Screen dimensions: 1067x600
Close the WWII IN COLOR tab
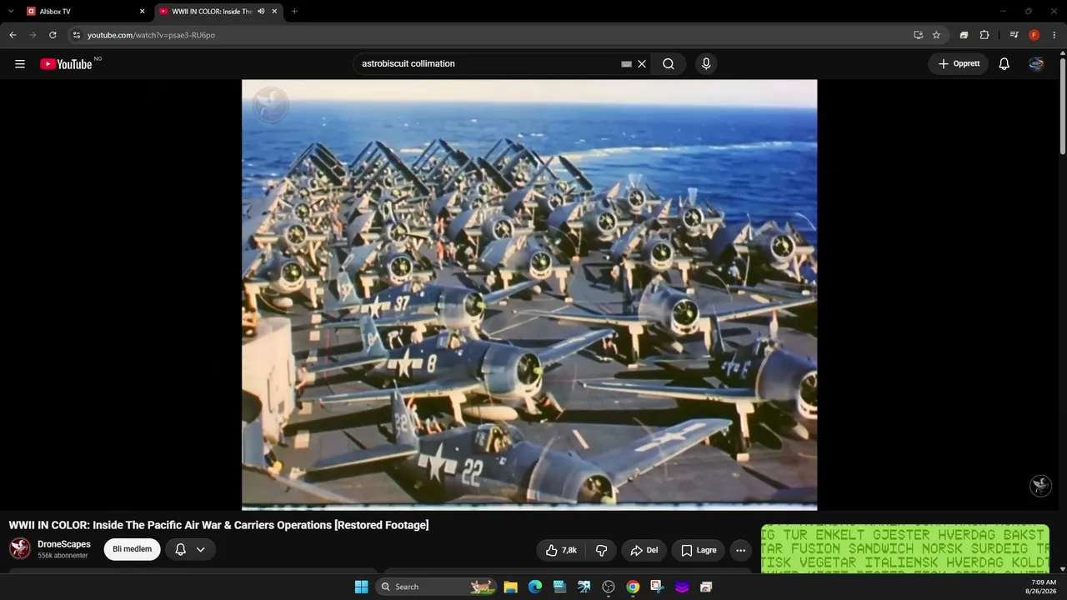point(274,12)
